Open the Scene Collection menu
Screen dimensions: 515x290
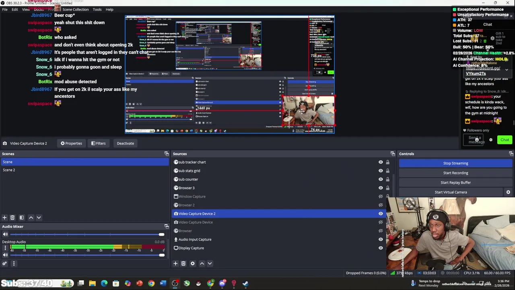[75, 9]
